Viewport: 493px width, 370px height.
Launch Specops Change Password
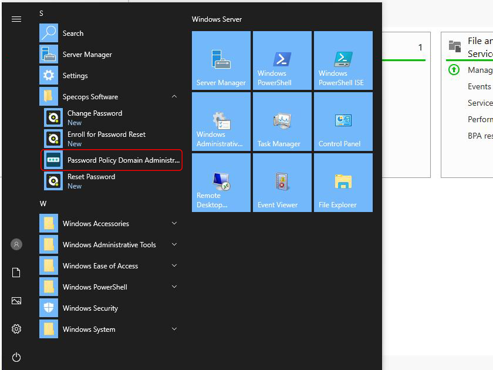click(112, 117)
